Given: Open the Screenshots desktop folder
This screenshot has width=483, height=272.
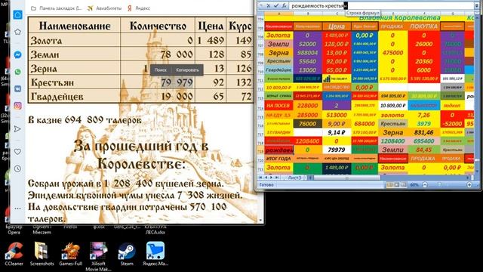Looking at the screenshot, I should click(42, 254).
